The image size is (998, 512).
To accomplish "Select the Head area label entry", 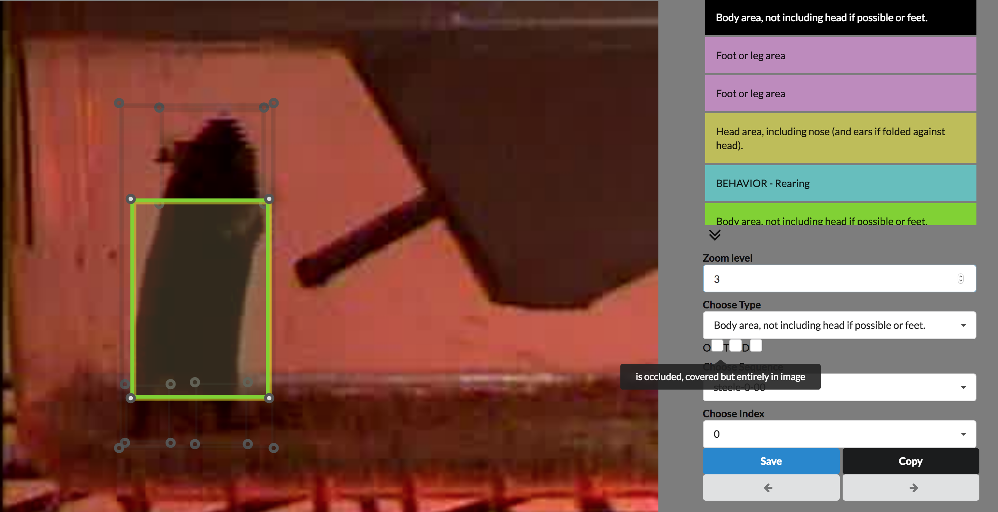I will point(840,138).
